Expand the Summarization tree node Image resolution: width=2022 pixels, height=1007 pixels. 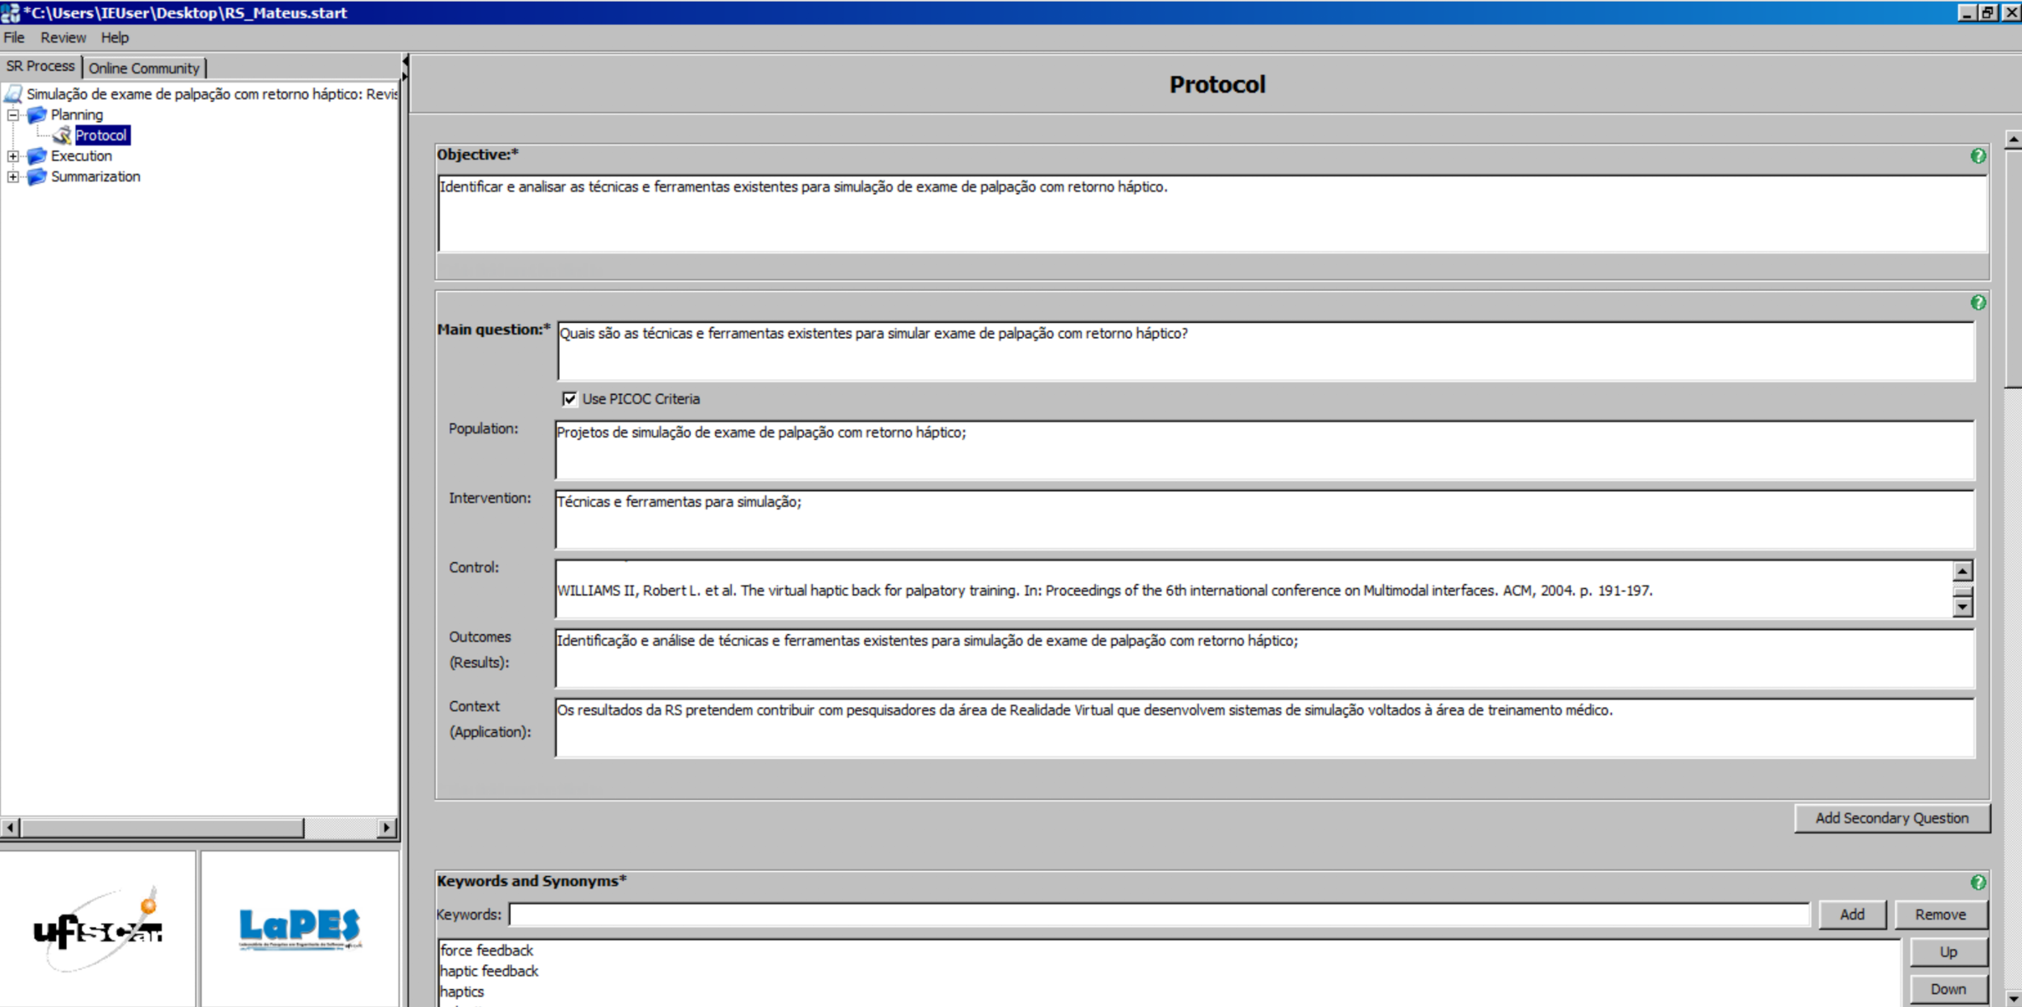pos(13,176)
